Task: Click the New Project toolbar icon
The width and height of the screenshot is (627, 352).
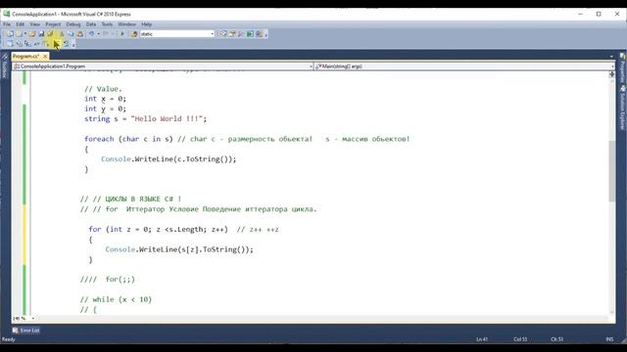Action: coord(10,34)
